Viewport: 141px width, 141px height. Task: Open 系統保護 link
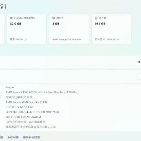pos(13,137)
